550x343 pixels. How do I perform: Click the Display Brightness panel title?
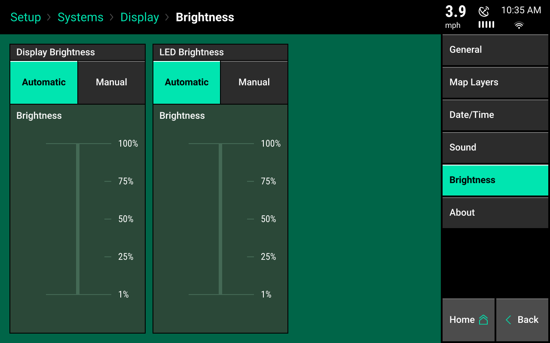tap(55, 52)
